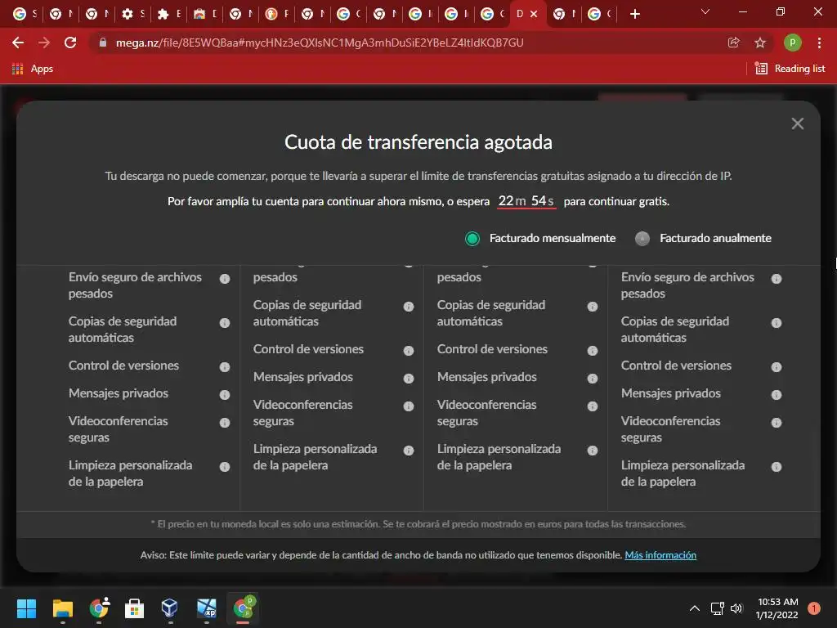Open the volume control in system tray
This screenshot has width=837, height=628.
point(736,608)
